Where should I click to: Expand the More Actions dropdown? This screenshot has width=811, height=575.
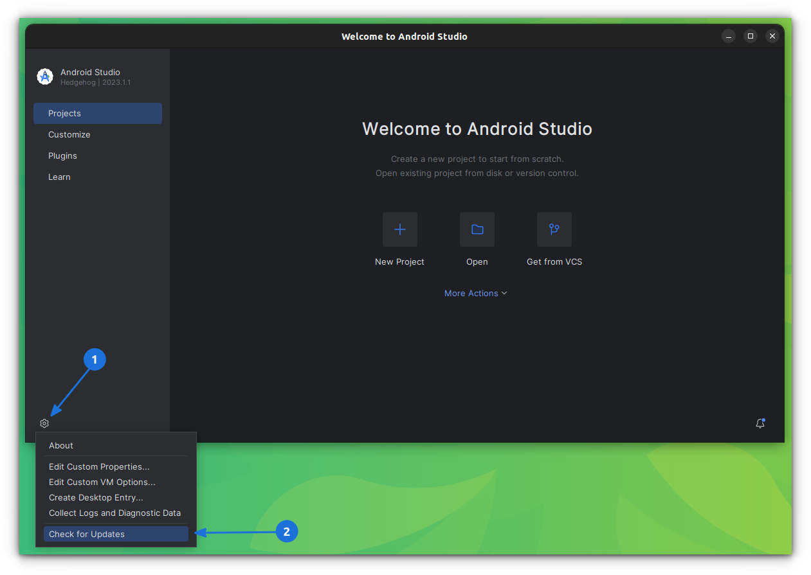[x=476, y=293]
